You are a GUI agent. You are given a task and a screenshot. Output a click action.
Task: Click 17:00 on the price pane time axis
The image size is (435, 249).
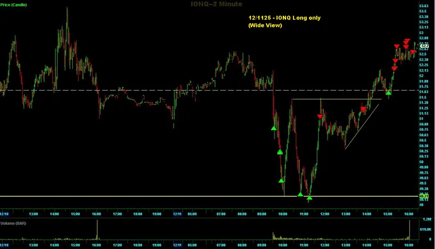(117, 214)
